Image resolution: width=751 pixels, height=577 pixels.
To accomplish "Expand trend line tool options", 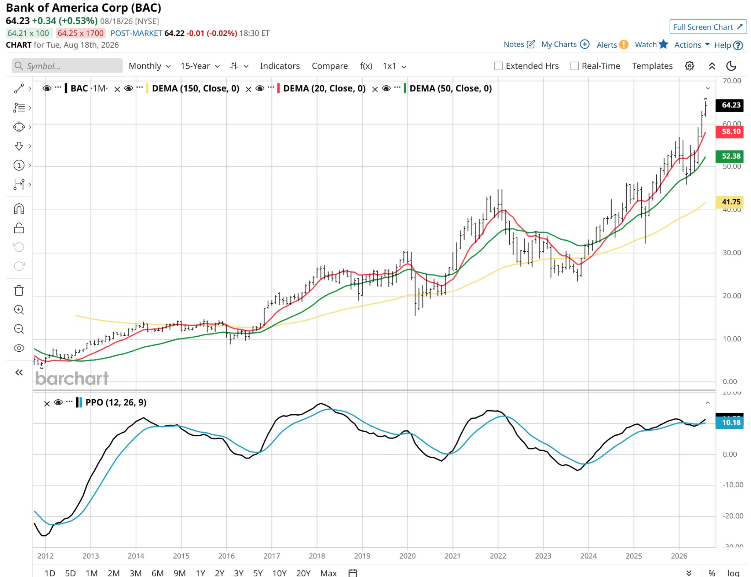I will point(30,89).
